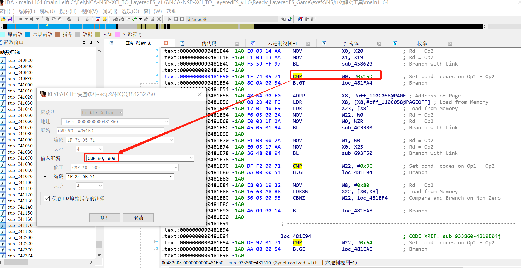
Task: Click the sub_933860-4B19E0 code xref
Action: [x=472, y=236]
